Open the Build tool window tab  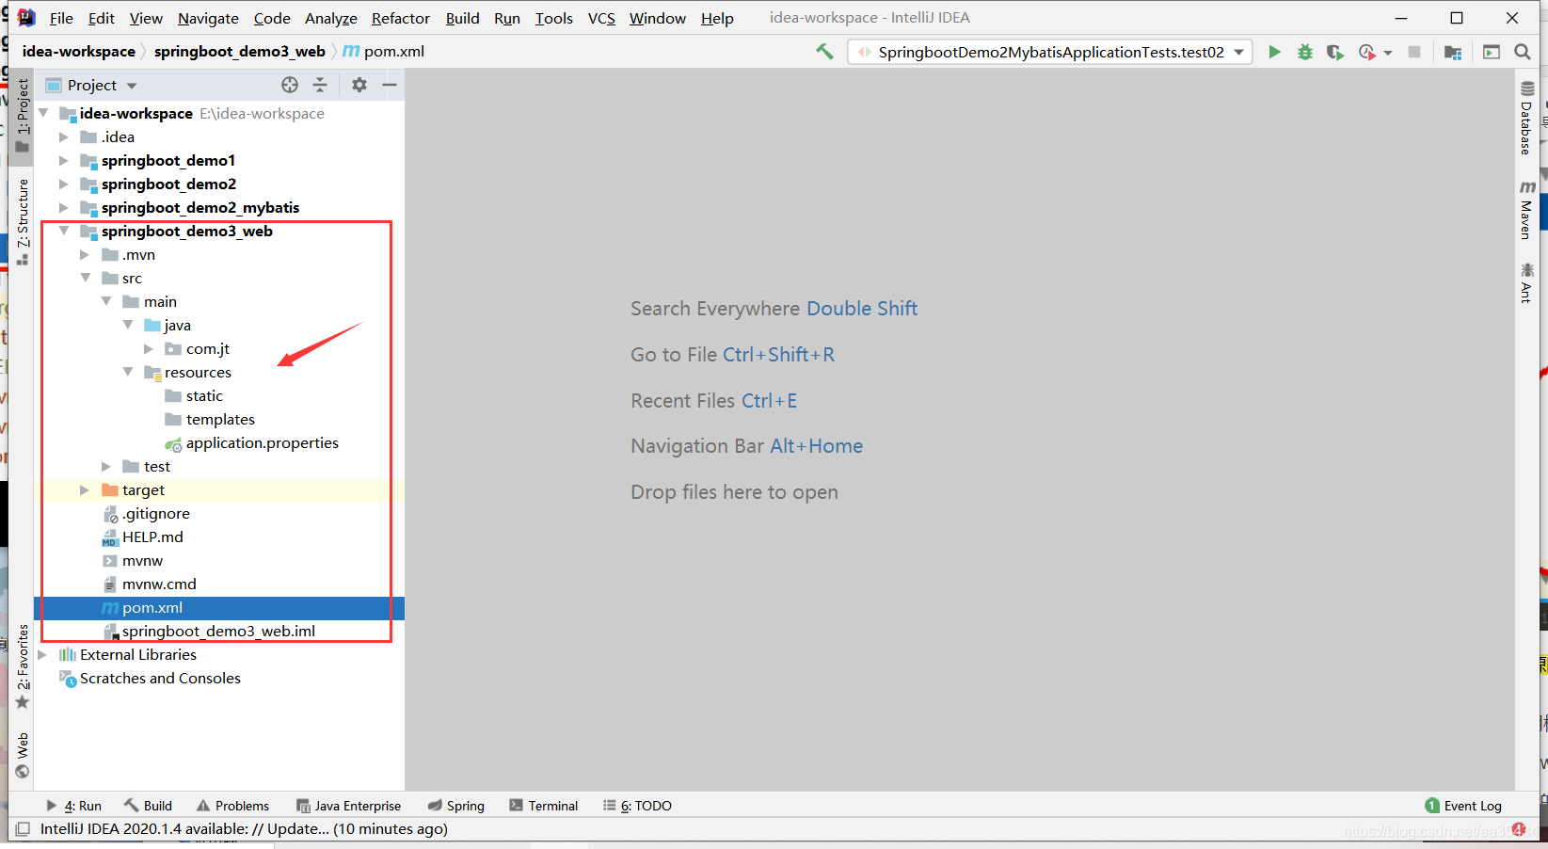(x=148, y=806)
